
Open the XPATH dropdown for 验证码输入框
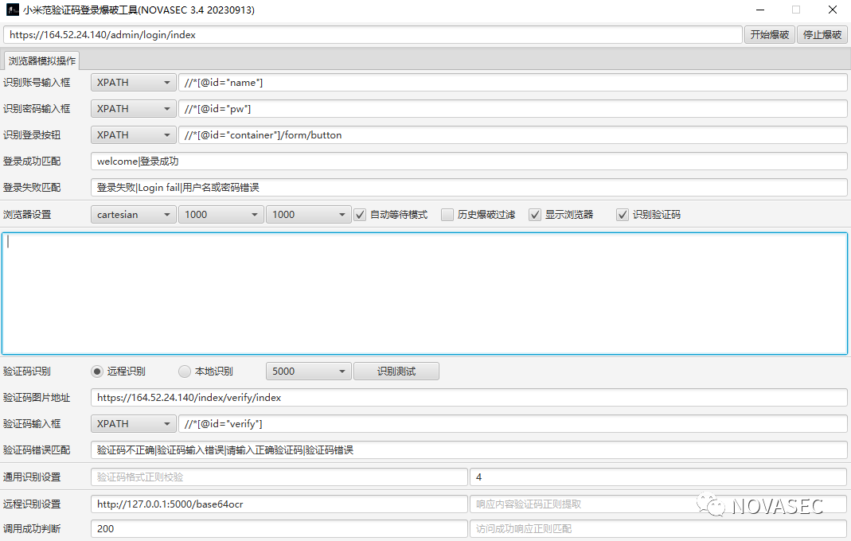[134, 424]
